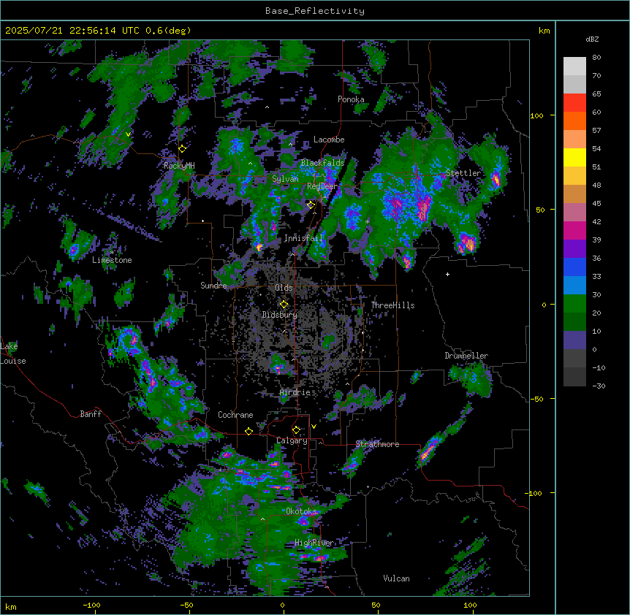Screen dimensions: 630x615
Task: Click the Cochrane label
Action: click(x=235, y=415)
